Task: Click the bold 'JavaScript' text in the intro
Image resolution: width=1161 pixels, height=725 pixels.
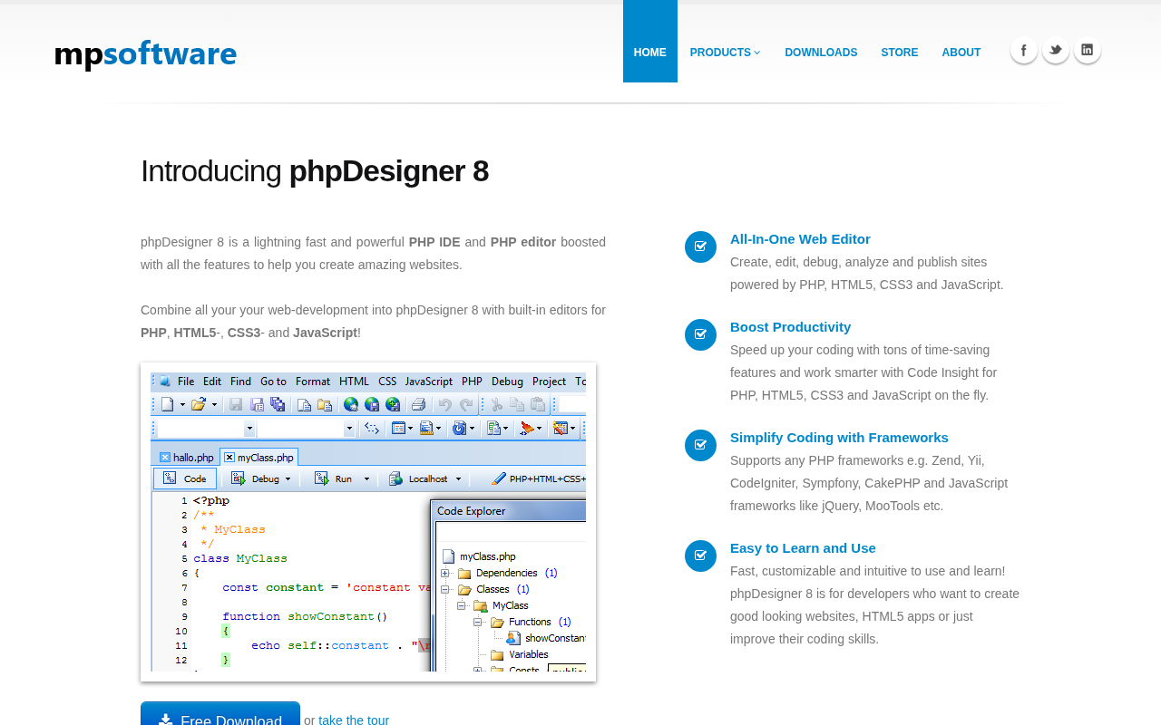Action: click(325, 333)
